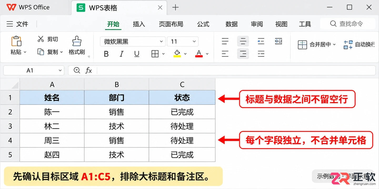This screenshot has width=379, height=189.
Task: Click the Paste clipboard icon
Action: (x=16, y=41)
